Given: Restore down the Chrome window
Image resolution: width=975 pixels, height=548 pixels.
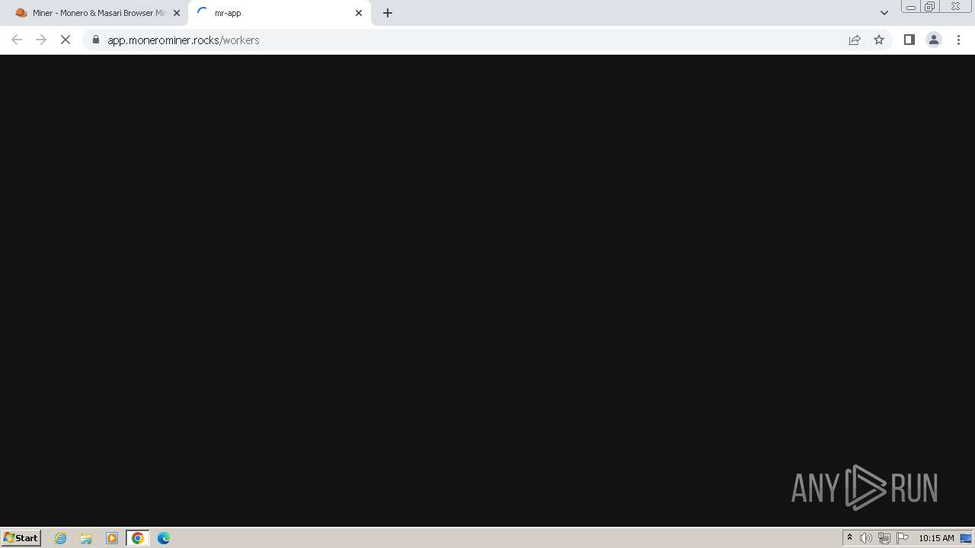Looking at the screenshot, I should tap(930, 6).
